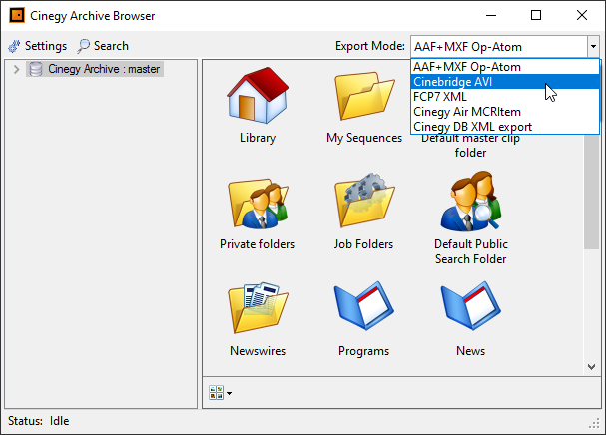Click the Programs text label
Screen dimensions: 606x435
tap(363, 351)
